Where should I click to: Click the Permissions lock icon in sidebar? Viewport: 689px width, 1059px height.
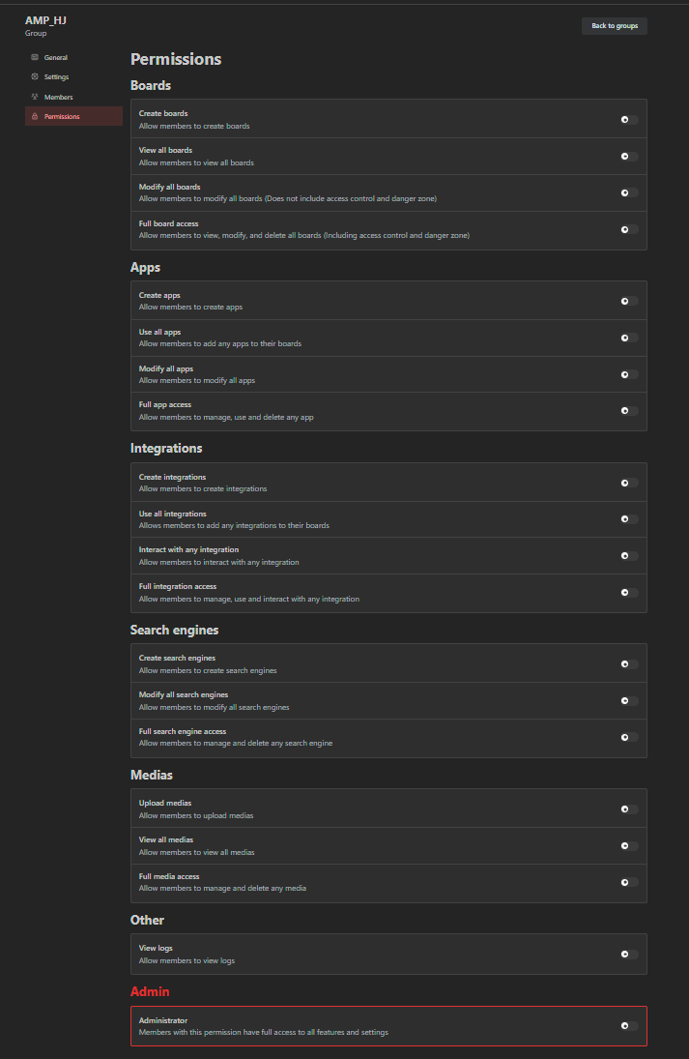(x=35, y=117)
